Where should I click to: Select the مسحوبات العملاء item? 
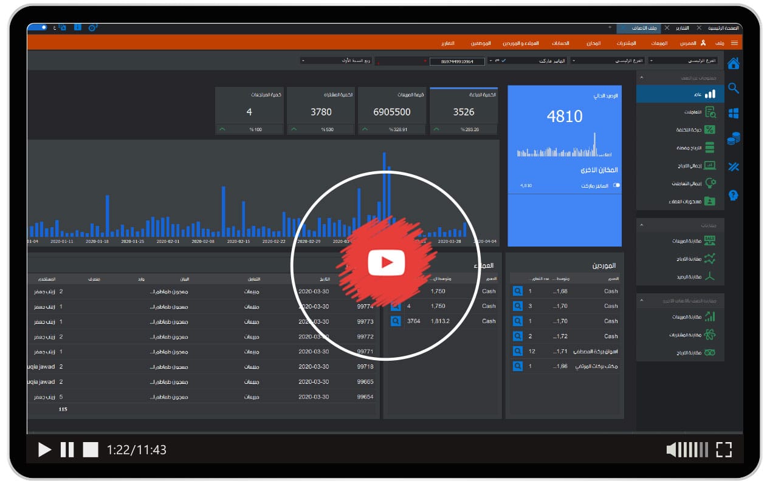click(x=680, y=200)
